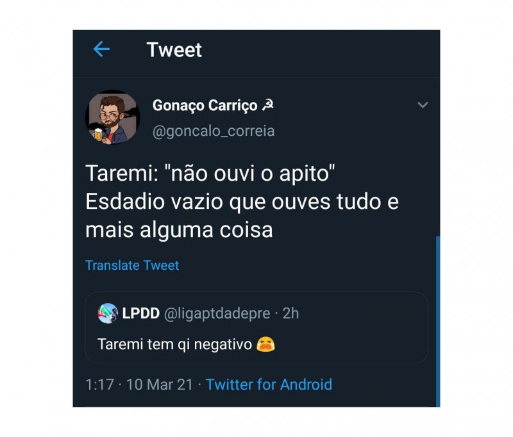Image resolution: width=513 pixels, height=437 pixels.
Task: Click the @goncalo_correia handle
Action: 214,131
